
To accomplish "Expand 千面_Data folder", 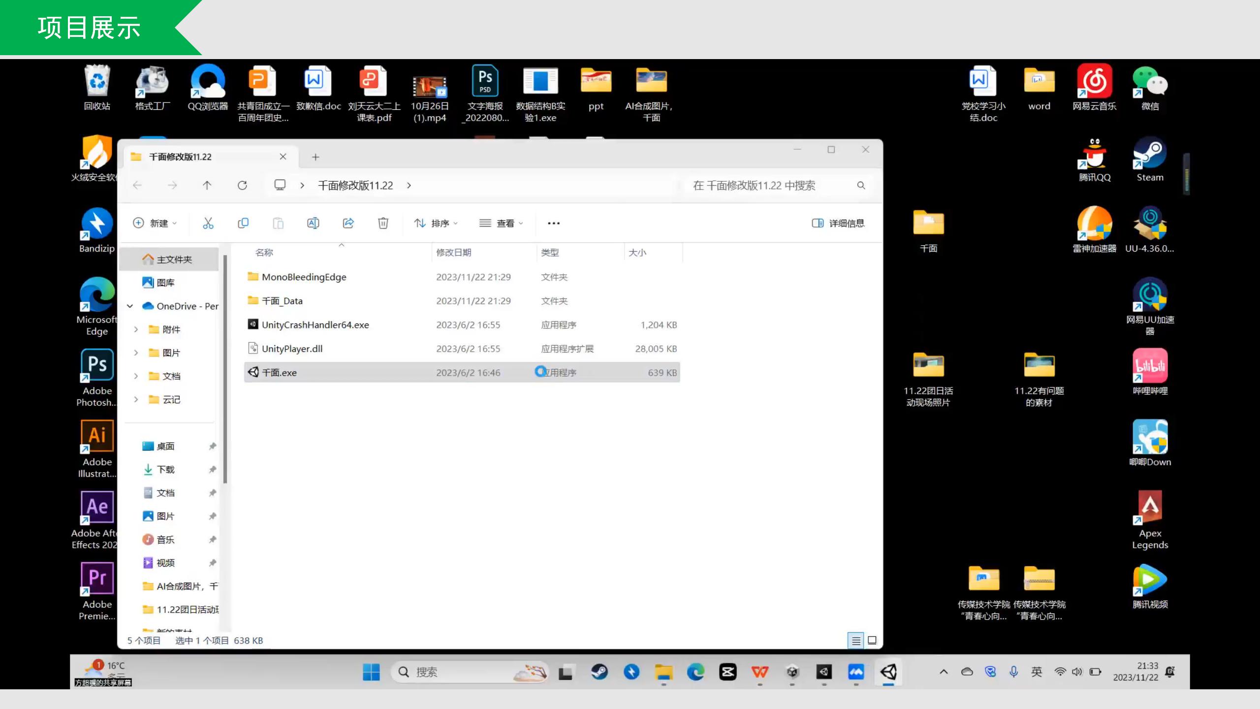I will click(x=281, y=300).
